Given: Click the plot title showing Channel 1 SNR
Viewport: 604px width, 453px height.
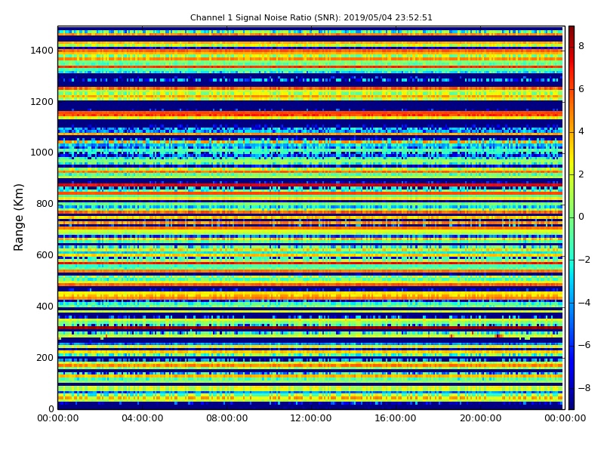Looking at the screenshot, I should [x=311, y=17].
